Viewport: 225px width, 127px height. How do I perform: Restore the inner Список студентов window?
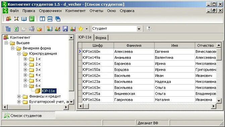[214, 11]
